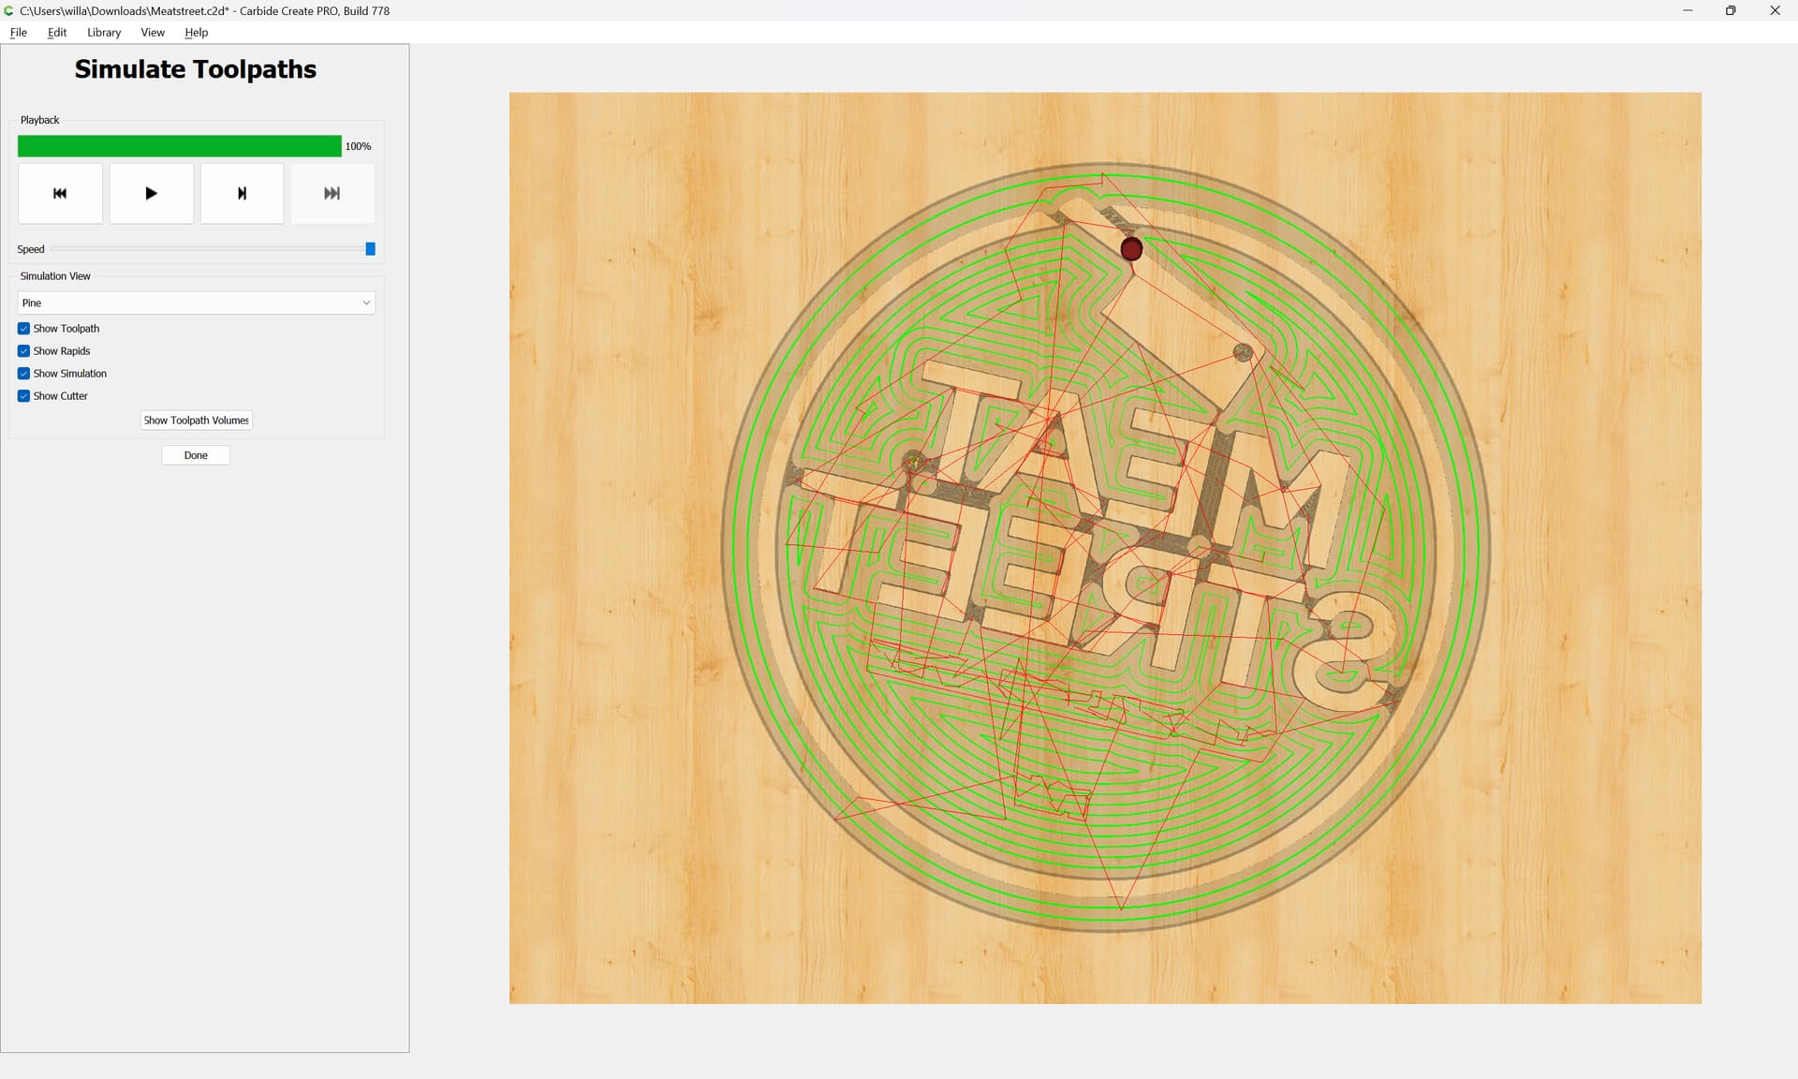Open the File menu

coord(19,32)
